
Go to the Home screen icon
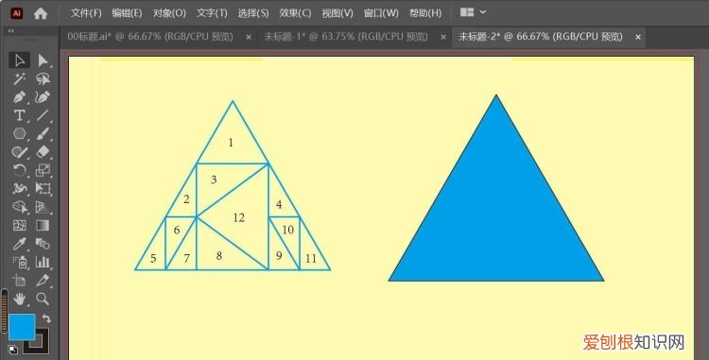pyautogui.click(x=41, y=13)
